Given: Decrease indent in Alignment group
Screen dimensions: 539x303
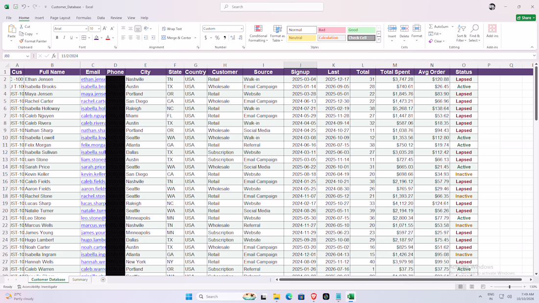Looking at the screenshot, I should pos(146,38).
